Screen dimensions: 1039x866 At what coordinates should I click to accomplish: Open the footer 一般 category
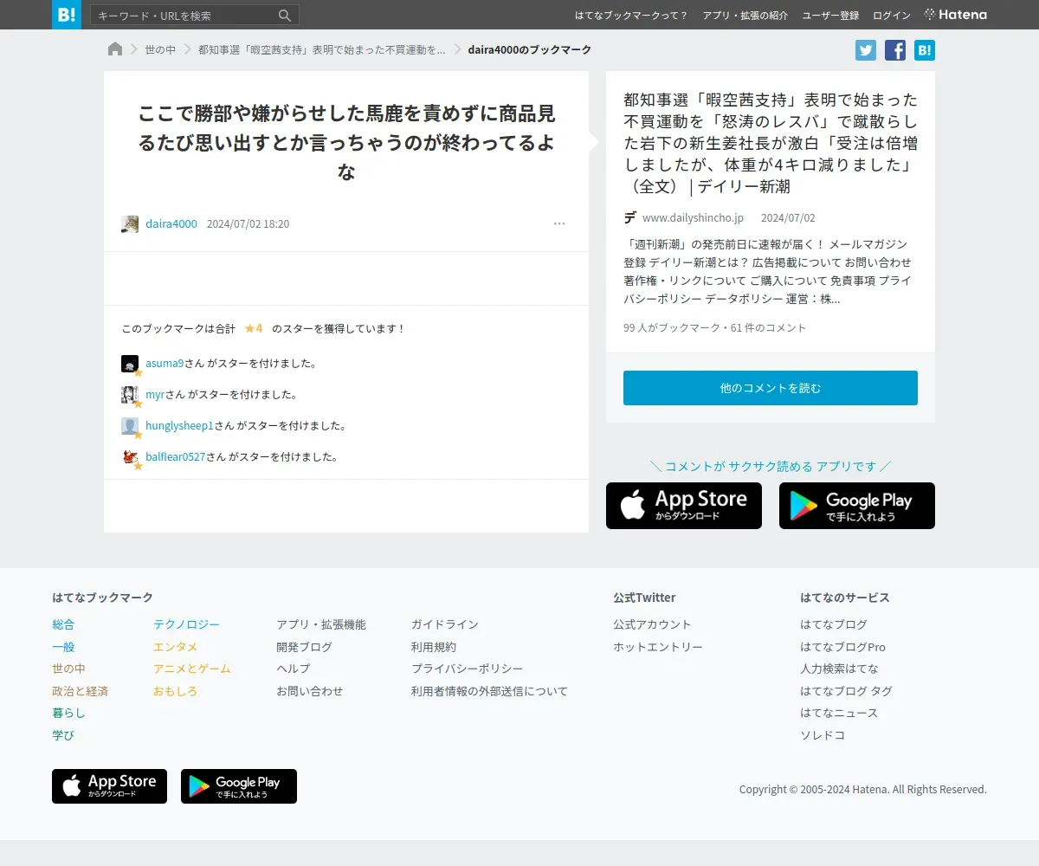coord(63,647)
